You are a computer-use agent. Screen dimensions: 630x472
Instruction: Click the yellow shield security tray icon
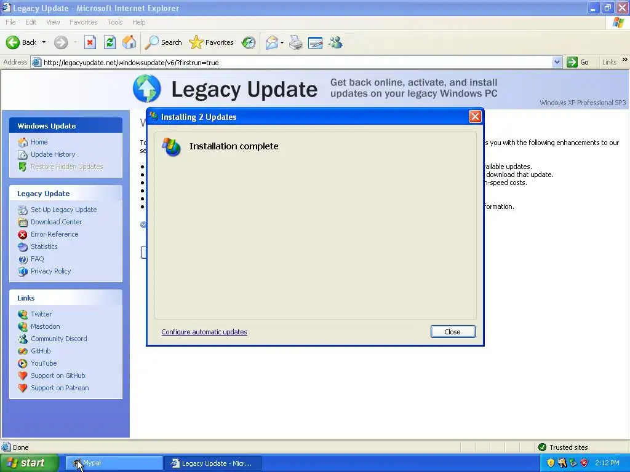(551, 463)
